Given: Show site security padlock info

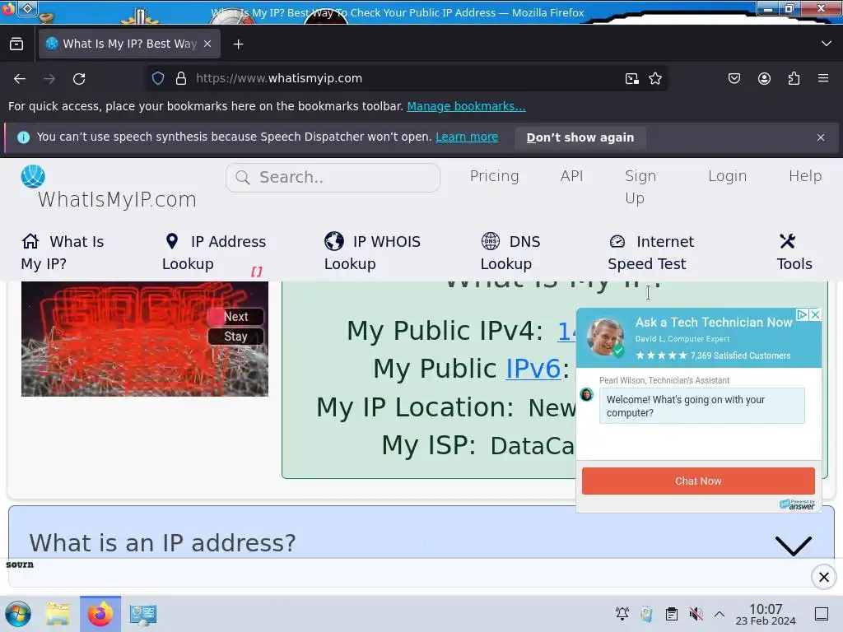Looking at the screenshot, I should (x=181, y=78).
